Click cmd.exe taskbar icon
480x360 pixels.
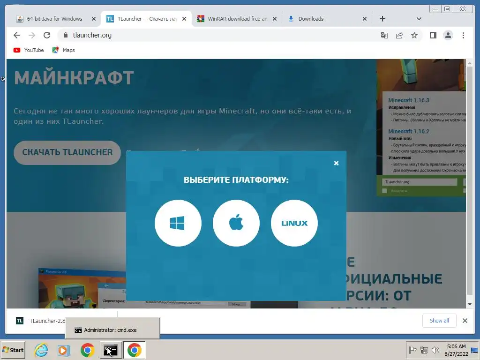click(111, 350)
